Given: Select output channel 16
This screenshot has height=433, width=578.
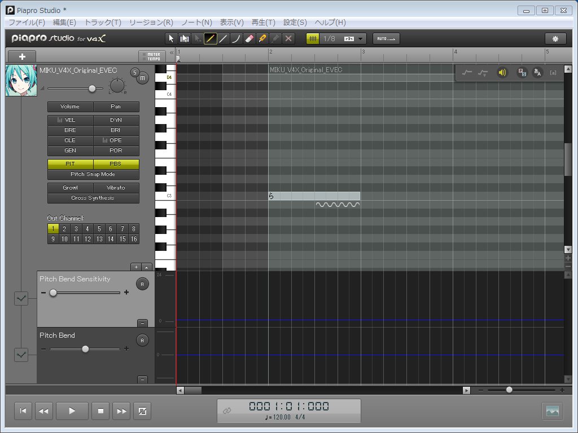Looking at the screenshot, I should coord(133,239).
